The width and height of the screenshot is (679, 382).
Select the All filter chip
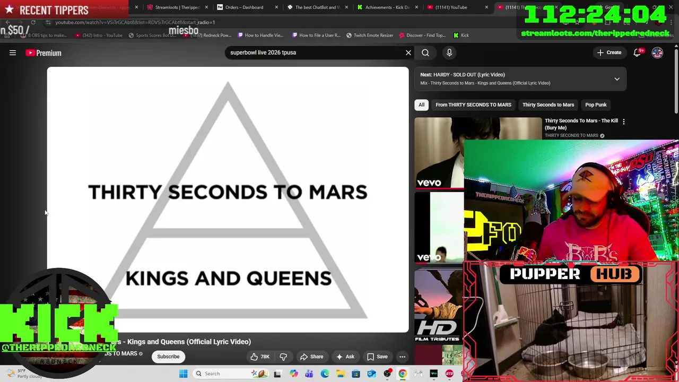coord(421,105)
